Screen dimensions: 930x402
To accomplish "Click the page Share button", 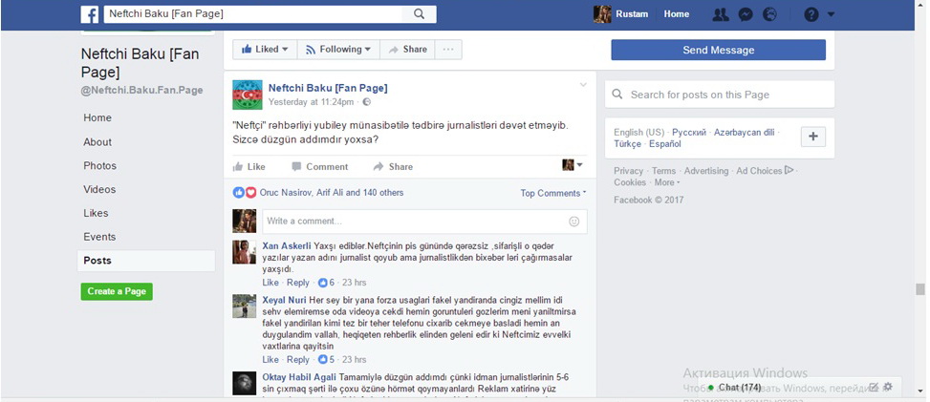I will tap(407, 50).
